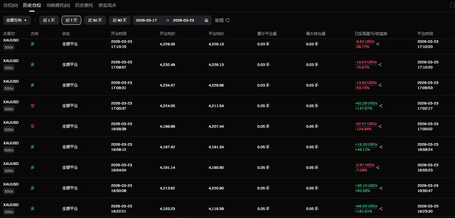Click the 交易对 column header

click(x=9, y=34)
